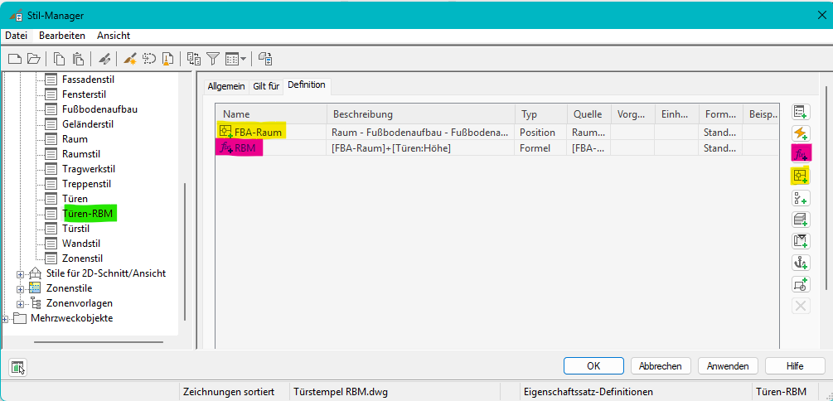This screenshot has height=401, width=833.
Task: Add a location property definition
Action: (x=801, y=176)
